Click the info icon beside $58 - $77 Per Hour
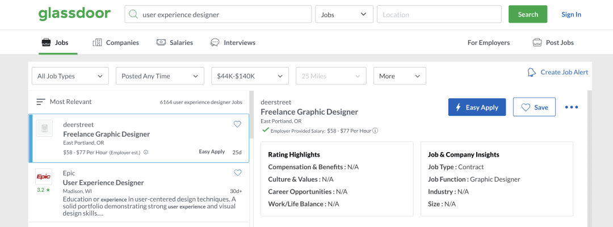Image resolution: width=613 pixels, height=227 pixels. [375, 131]
